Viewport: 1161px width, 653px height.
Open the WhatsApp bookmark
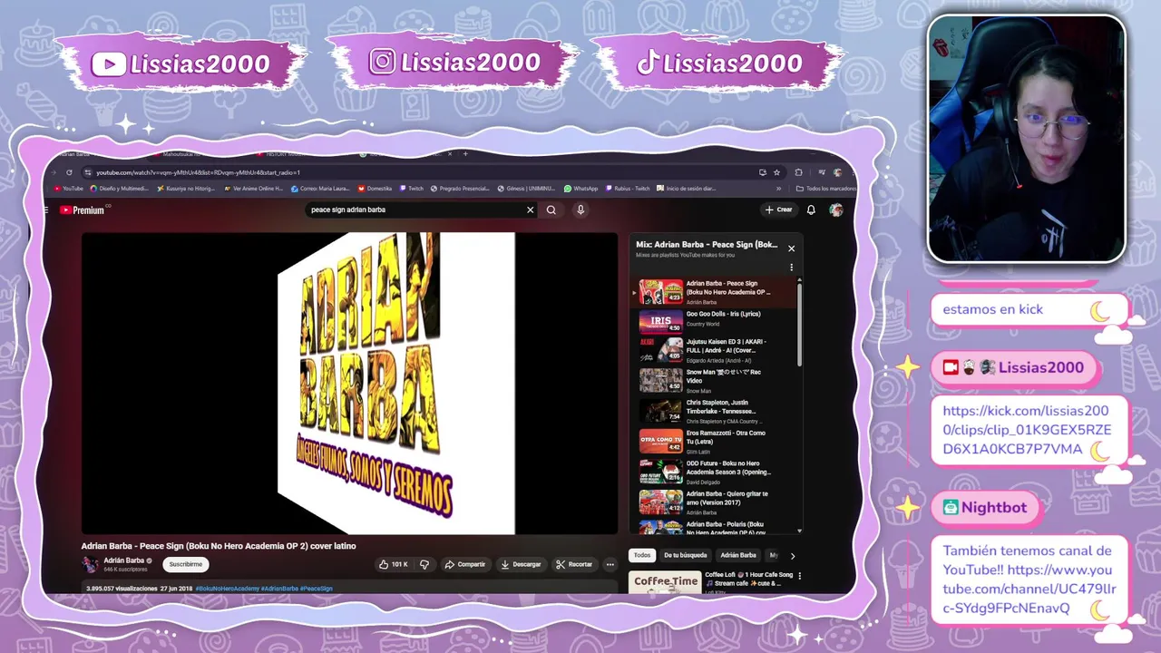click(x=580, y=189)
